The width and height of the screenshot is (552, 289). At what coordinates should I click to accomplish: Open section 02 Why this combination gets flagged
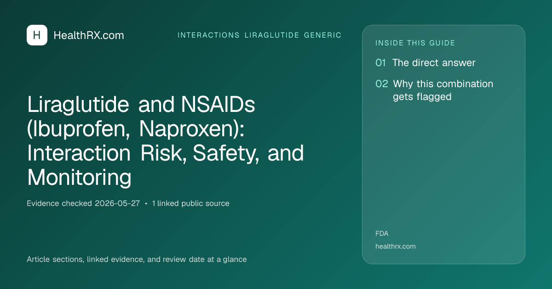(x=434, y=90)
